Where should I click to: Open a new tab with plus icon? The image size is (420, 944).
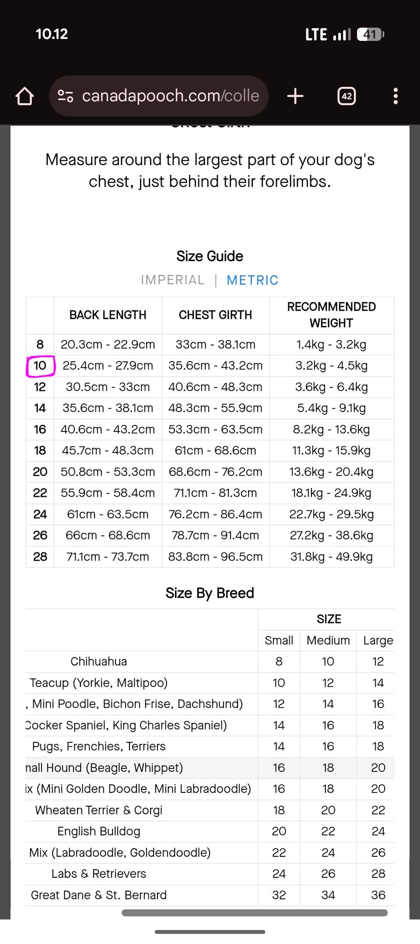click(x=295, y=96)
